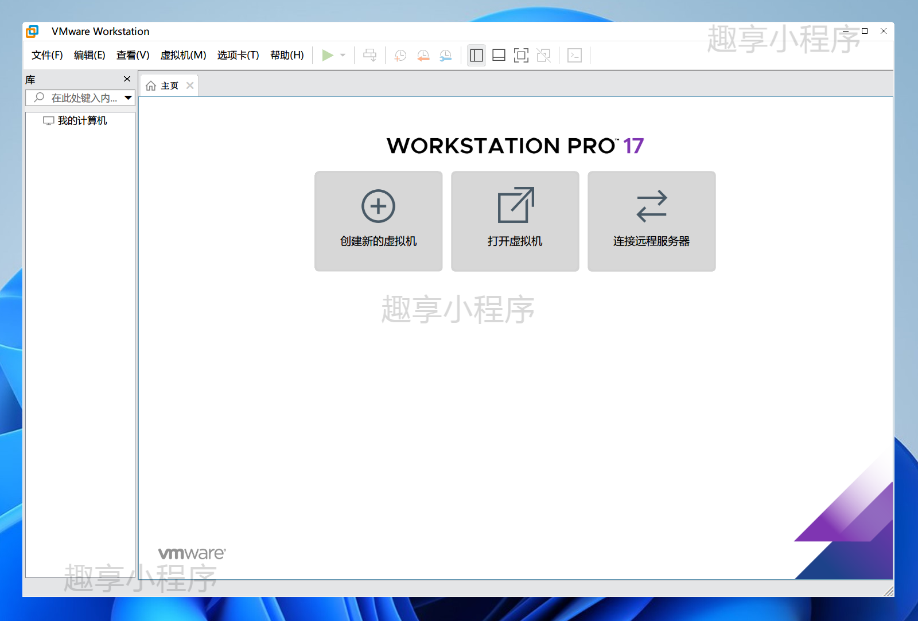Close the 主页 tab
The width and height of the screenshot is (918, 621).
[190, 85]
